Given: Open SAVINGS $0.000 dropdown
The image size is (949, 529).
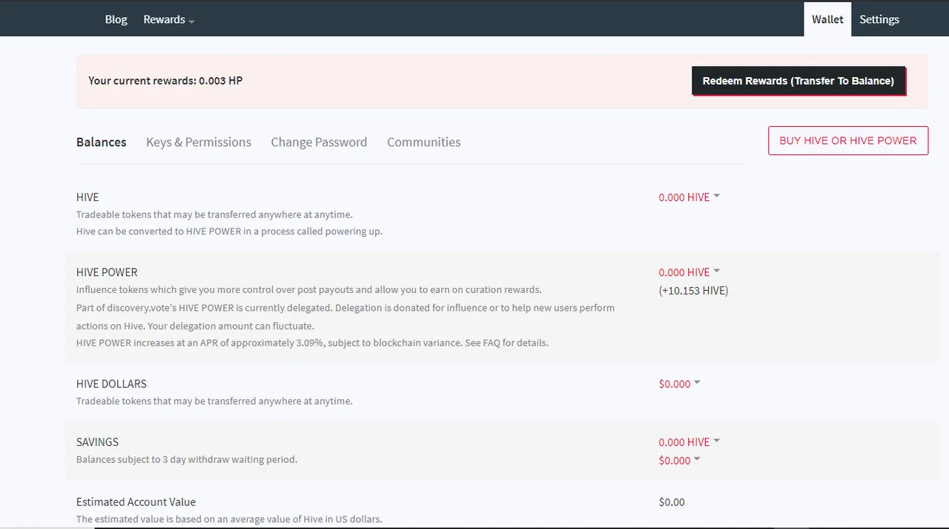Looking at the screenshot, I should tap(679, 461).
